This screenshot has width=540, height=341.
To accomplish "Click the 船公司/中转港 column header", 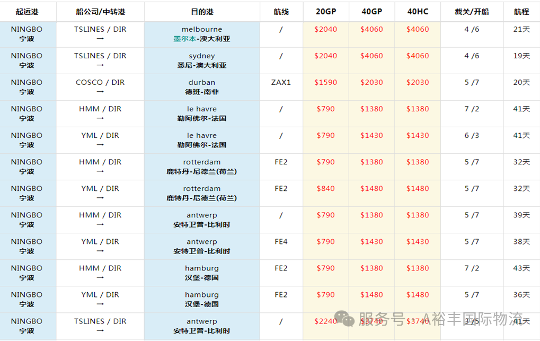I will [x=100, y=12].
